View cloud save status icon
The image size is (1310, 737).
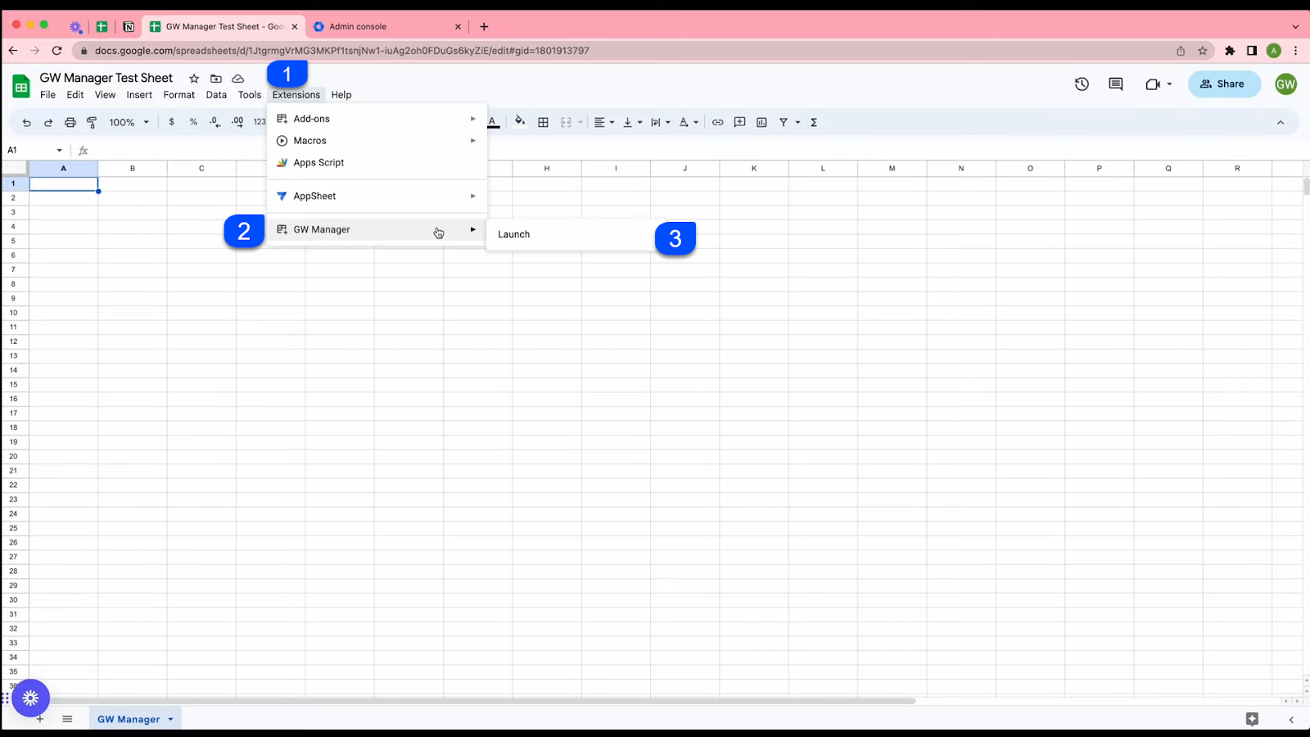point(238,79)
